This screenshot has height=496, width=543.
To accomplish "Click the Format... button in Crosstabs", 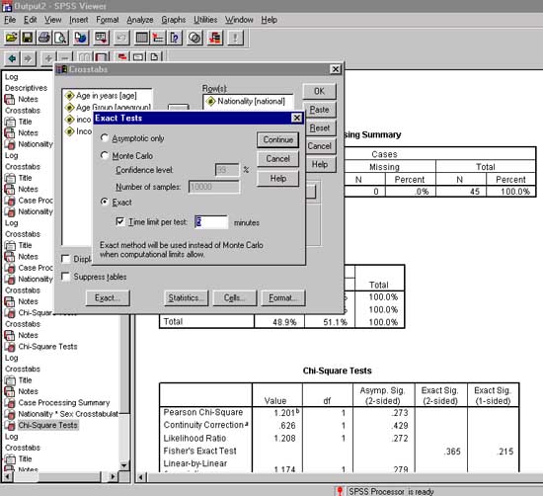I will point(282,298).
